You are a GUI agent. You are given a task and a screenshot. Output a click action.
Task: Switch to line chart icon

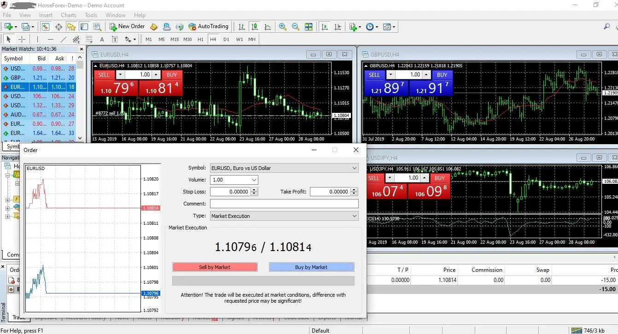(x=268, y=27)
